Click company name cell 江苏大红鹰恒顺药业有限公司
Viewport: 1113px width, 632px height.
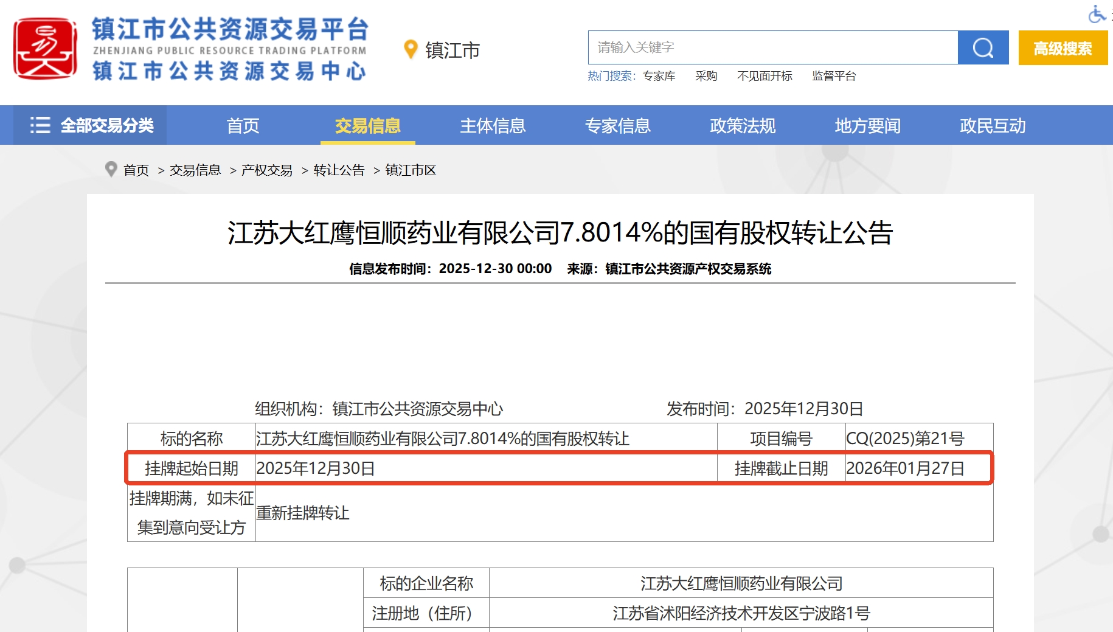point(741,583)
